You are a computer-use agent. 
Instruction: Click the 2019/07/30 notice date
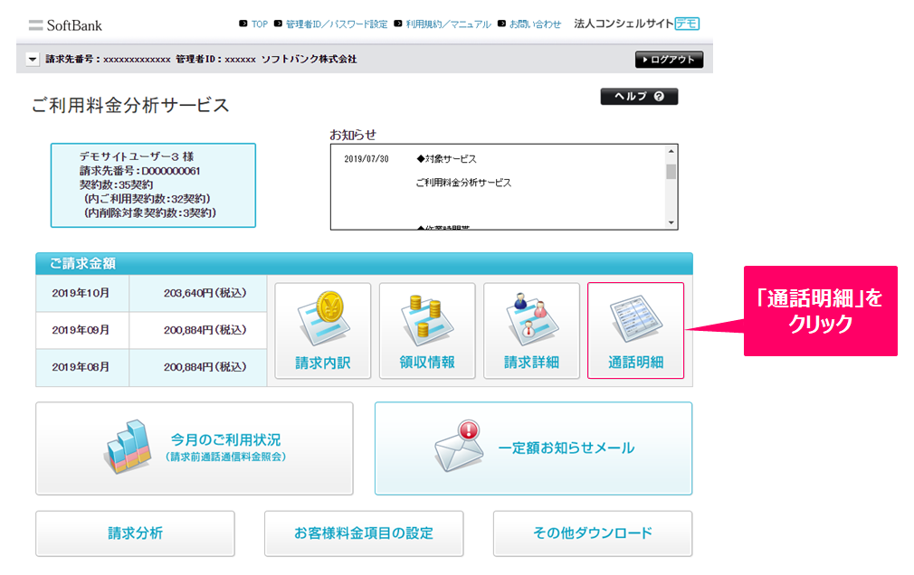[367, 159]
